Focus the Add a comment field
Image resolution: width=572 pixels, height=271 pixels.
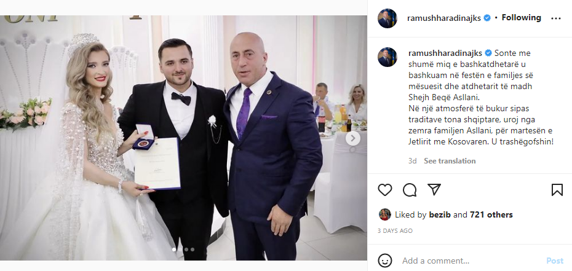pos(471,261)
